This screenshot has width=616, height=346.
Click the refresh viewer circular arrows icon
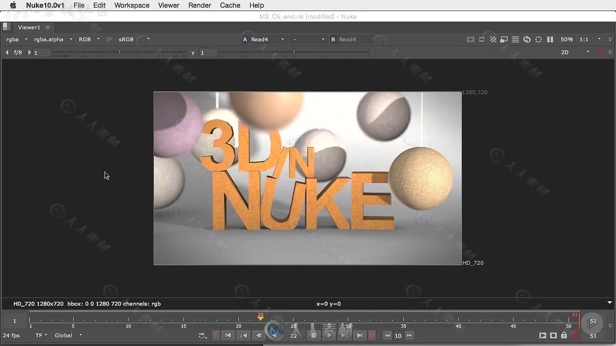527,39
